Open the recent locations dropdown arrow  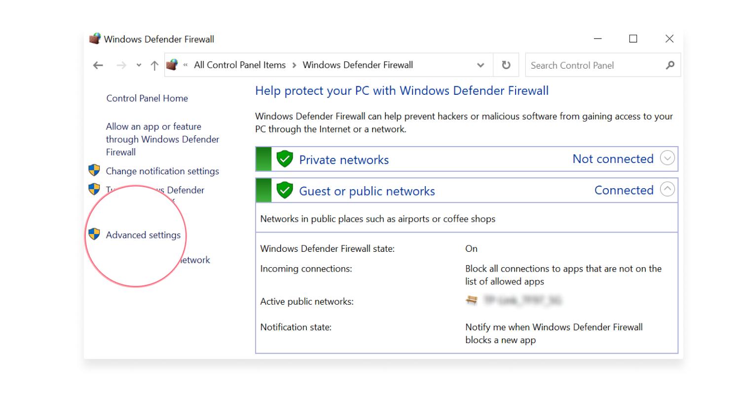[139, 65]
